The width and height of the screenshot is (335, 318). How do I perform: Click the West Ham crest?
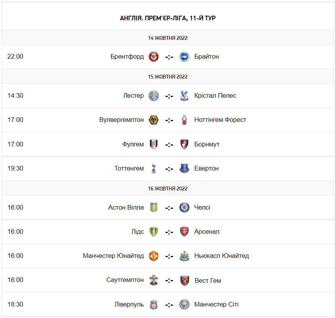tap(185, 280)
